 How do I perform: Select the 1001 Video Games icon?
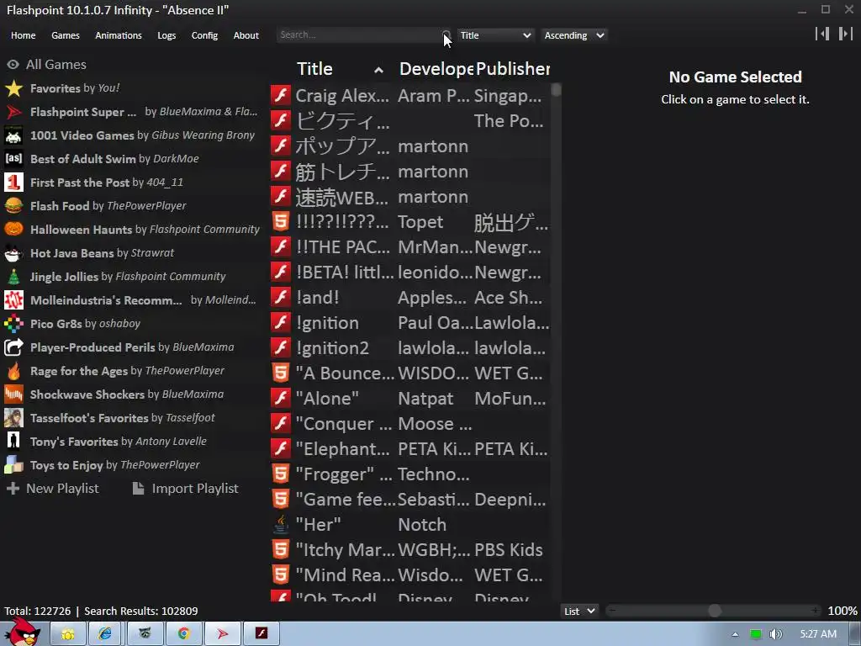(x=13, y=135)
